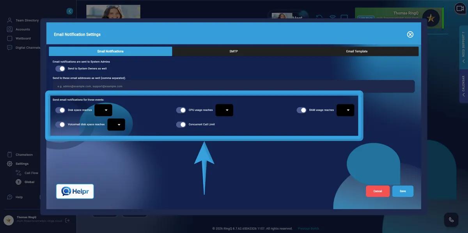Select Call Flow menu label
The width and height of the screenshot is (468, 233).
click(x=32, y=173)
